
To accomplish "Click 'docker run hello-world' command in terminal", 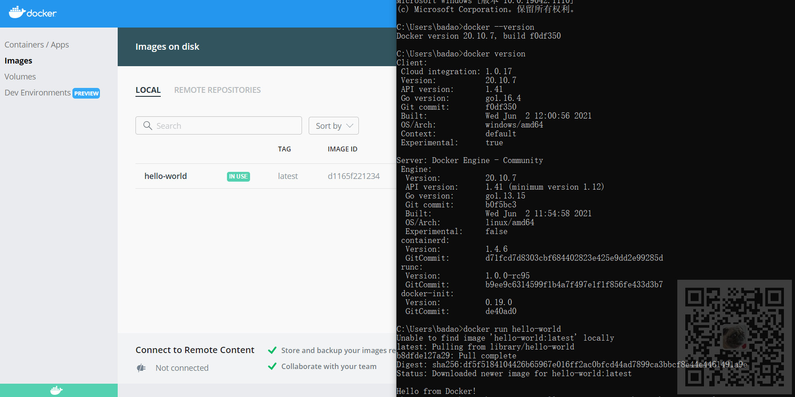I will (x=512, y=329).
